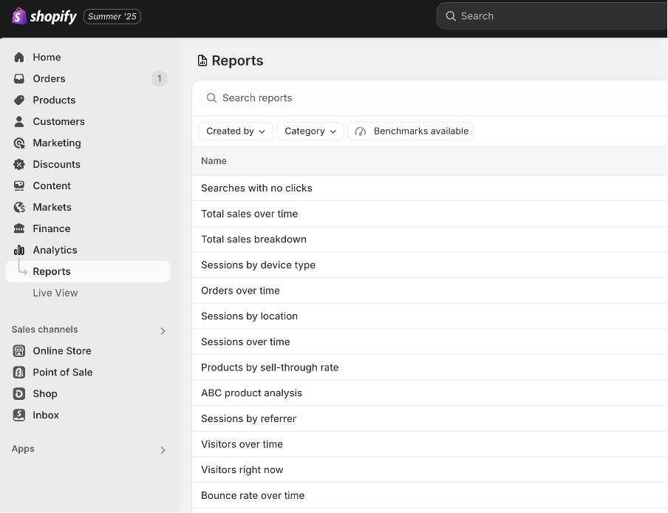Screen dimensions: 668x513
Task: Open the Searches with no clicks report
Action: (x=256, y=188)
